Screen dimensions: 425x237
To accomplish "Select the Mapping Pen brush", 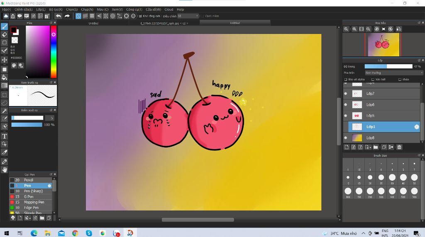I will pos(30,202).
